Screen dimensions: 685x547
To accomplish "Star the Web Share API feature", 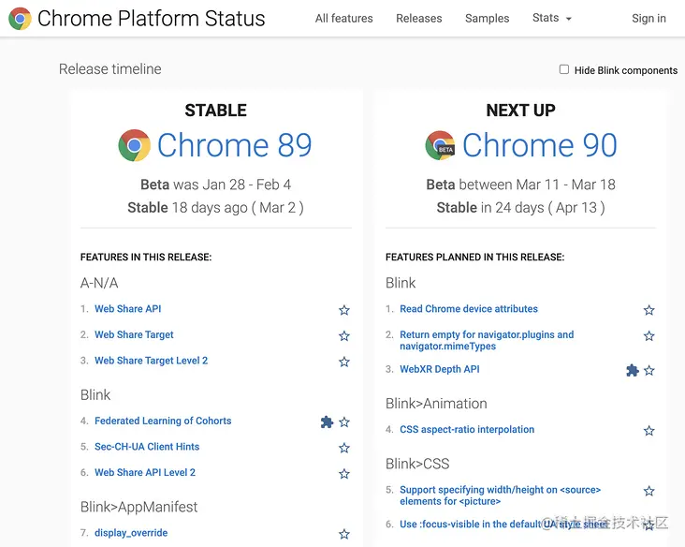I will pyautogui.click(x=344, y=310).
